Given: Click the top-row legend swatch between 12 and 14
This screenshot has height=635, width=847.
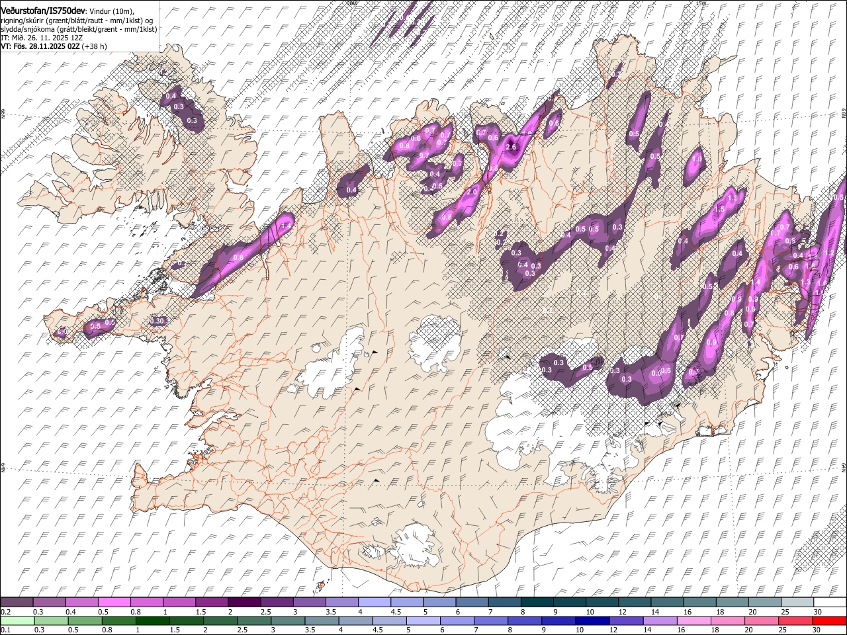Looking at the screenshot, I should pos(633,602).
